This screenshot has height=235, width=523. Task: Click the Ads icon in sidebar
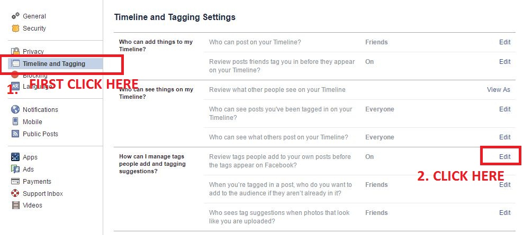pos(15,169)
